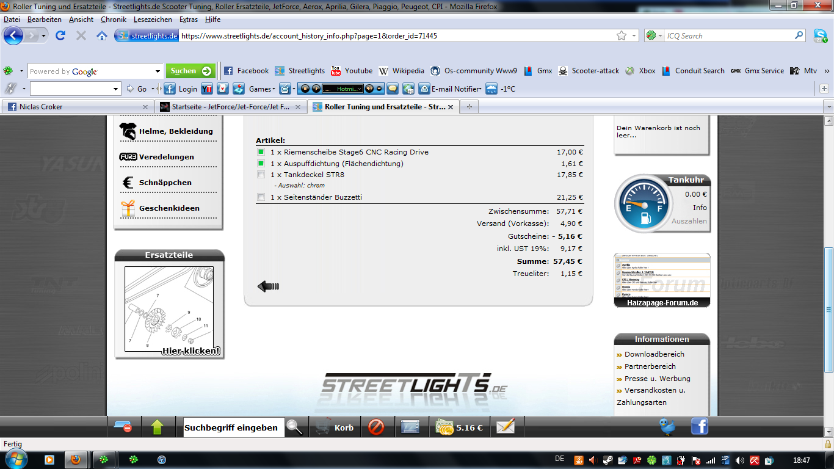
Task: Open the Youtube bookmark in the toolbar
Action: click(352, 71)
